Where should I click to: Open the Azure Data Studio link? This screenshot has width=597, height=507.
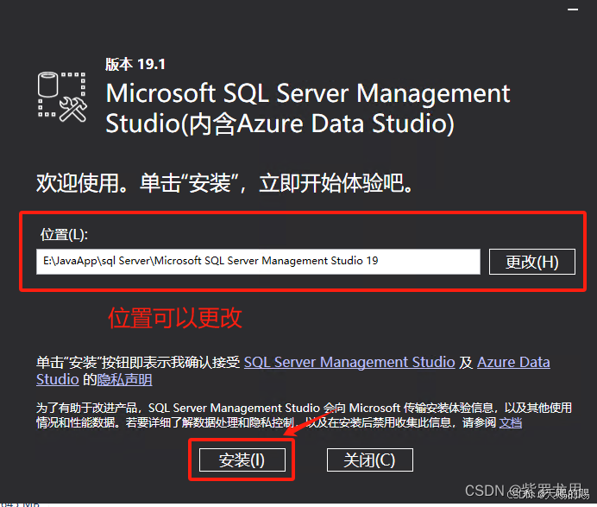pos(513,362)
